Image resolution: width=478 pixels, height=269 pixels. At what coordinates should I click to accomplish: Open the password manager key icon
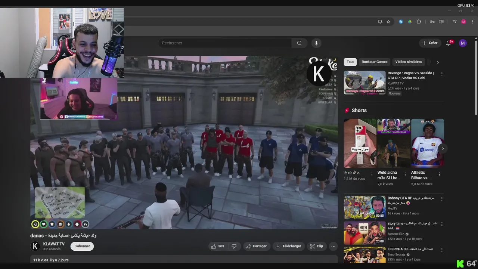pyautogui.click(x=432, y=22)
